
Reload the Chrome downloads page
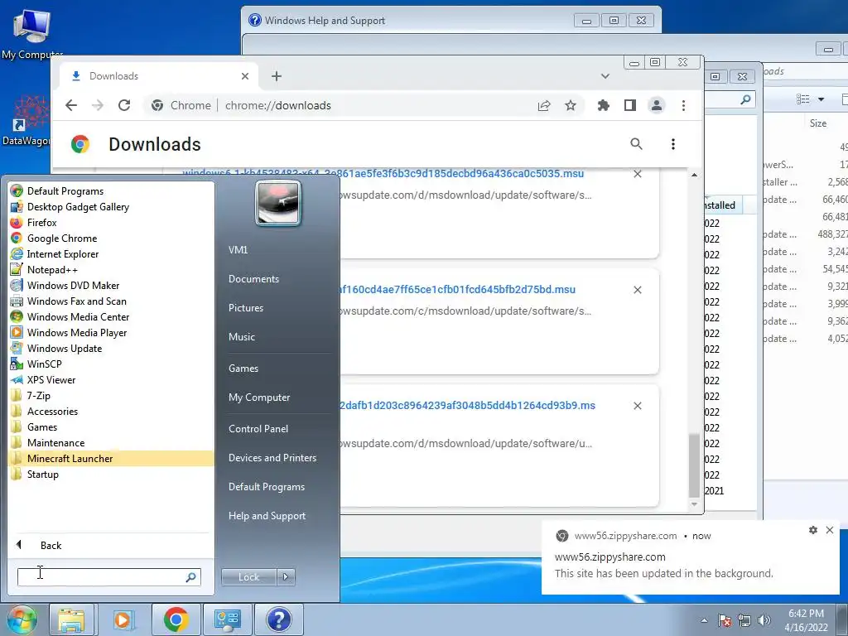pyautogui.click(x=124, y=105)
